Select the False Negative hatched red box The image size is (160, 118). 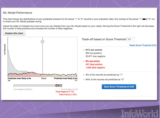[57, 85]
